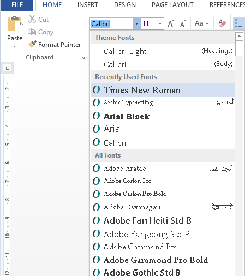245x276 pixels.
Task: Click the Format Painter label
Action: (59, 45)
